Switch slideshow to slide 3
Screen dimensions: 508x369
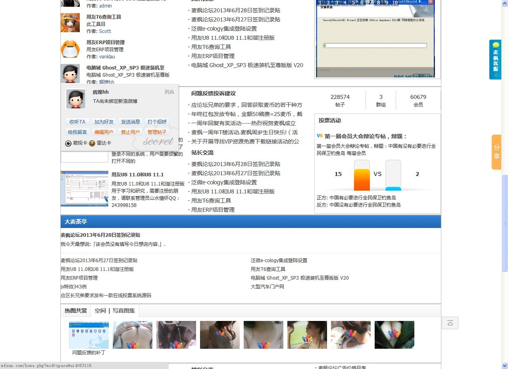pyautogui.click(x=337, y=3)
